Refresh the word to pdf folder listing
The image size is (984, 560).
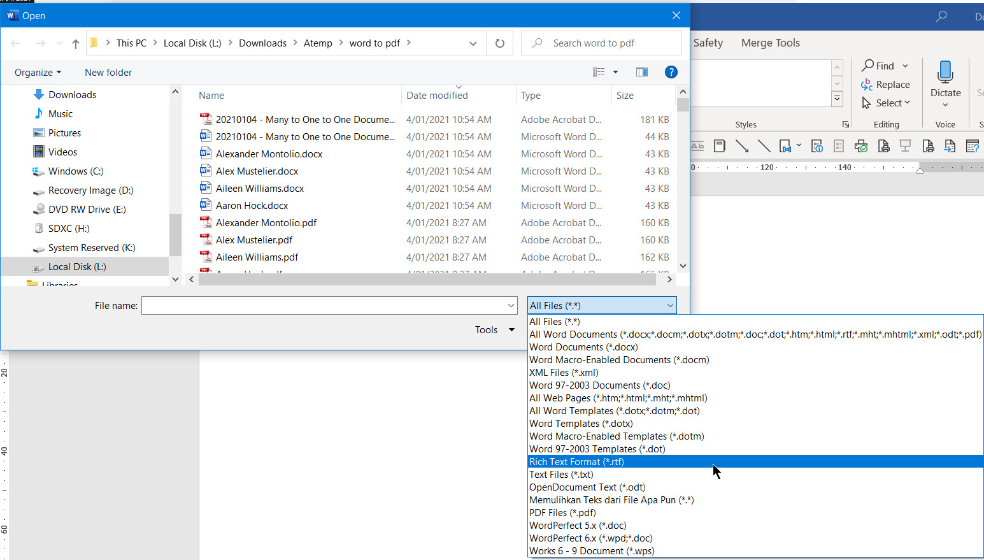pos(500,43)
